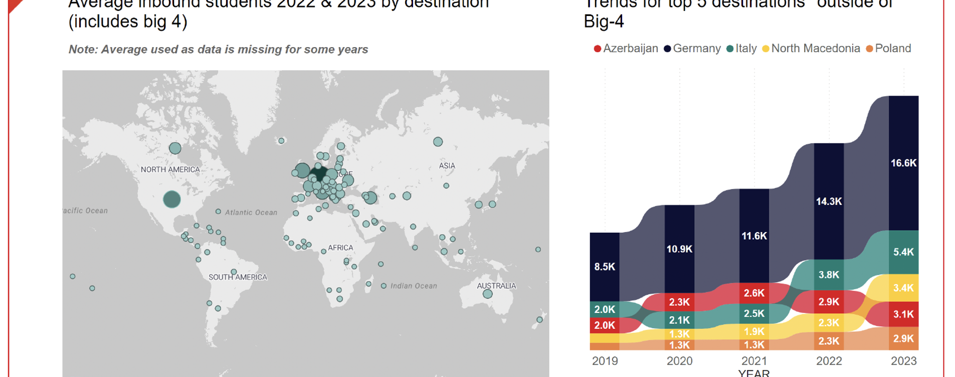Click the Italy legend entry

(741, 49)
